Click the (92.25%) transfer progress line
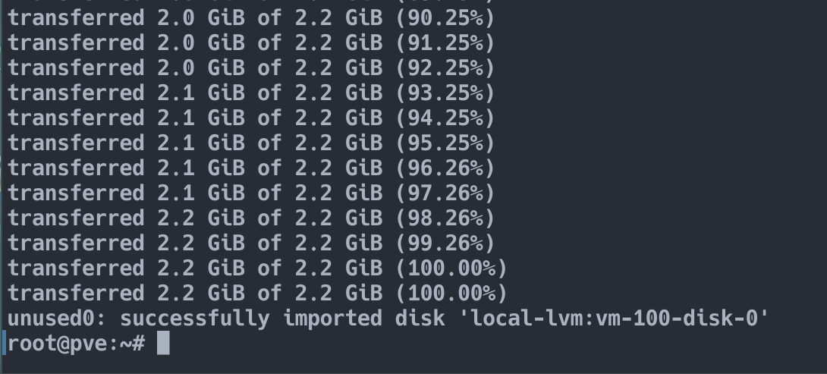The image size is (827, 374). [250, 68]
